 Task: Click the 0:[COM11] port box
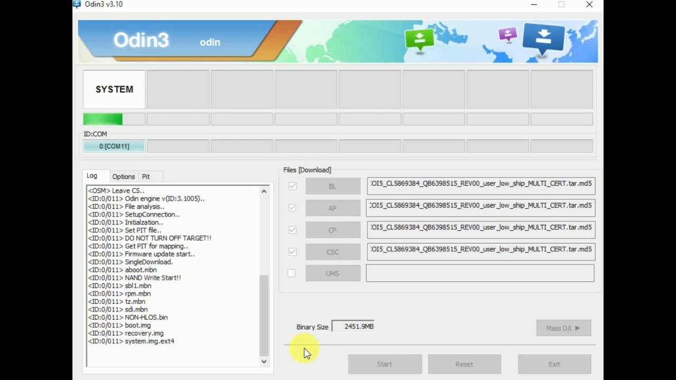pyautogui.click(x=114, y=146)
